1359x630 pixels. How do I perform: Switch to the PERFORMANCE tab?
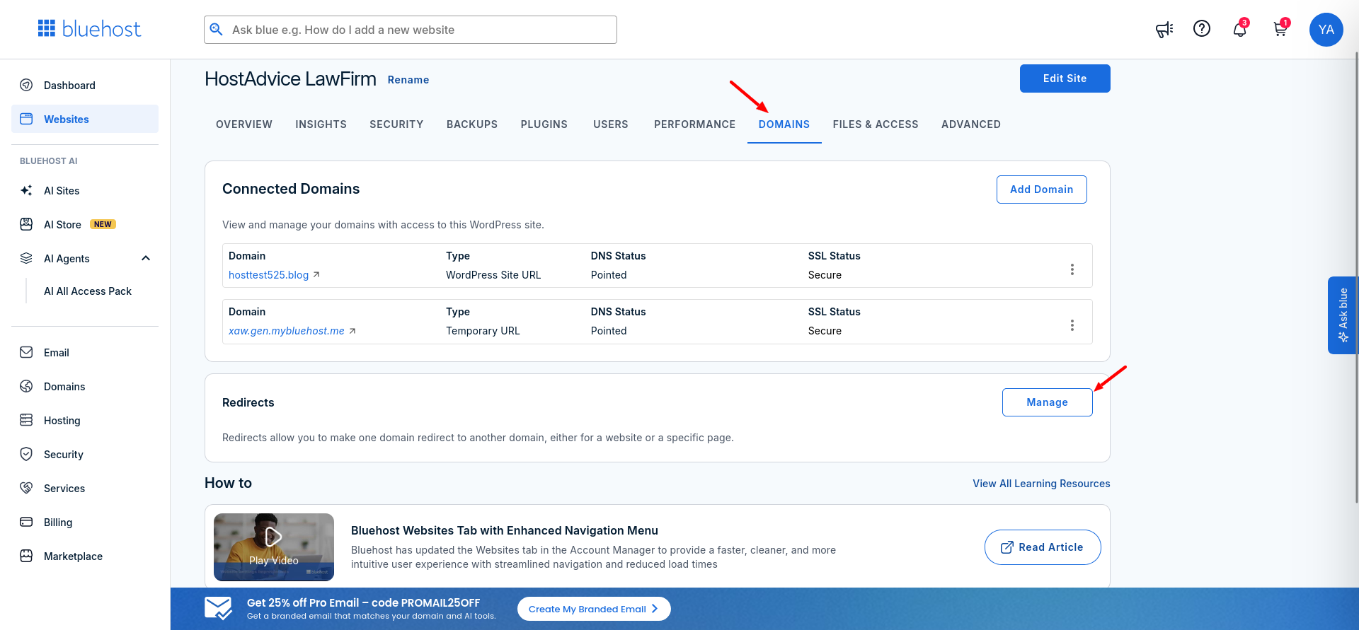click(695, 124)
